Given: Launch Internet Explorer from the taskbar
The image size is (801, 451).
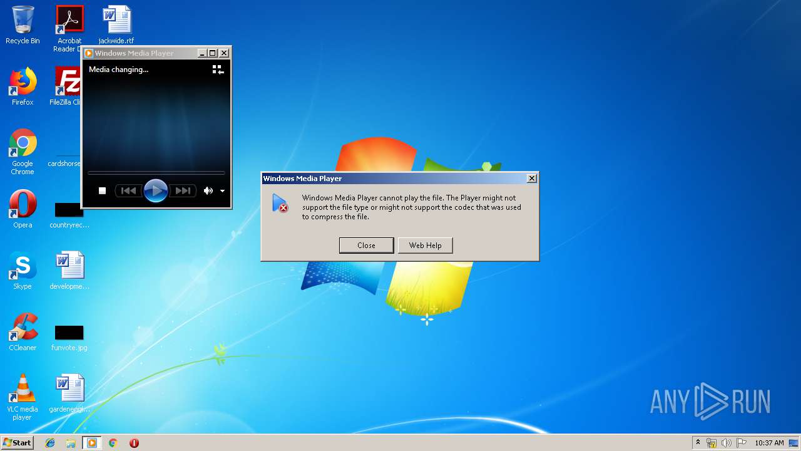Looking at the screenshot, I should coord(50,443).
